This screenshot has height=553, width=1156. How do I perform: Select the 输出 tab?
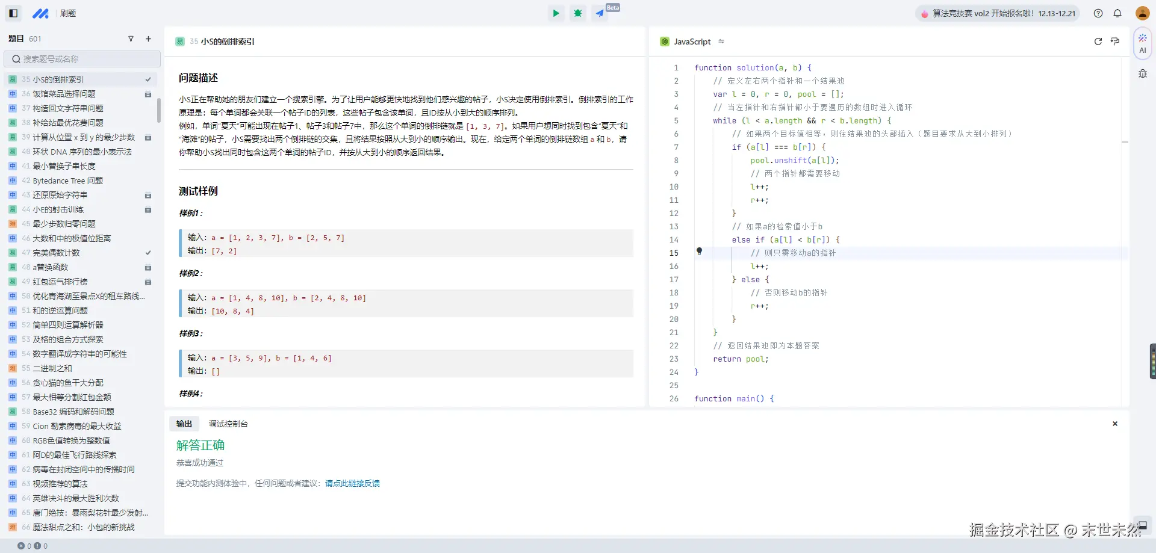coord(184,424)
